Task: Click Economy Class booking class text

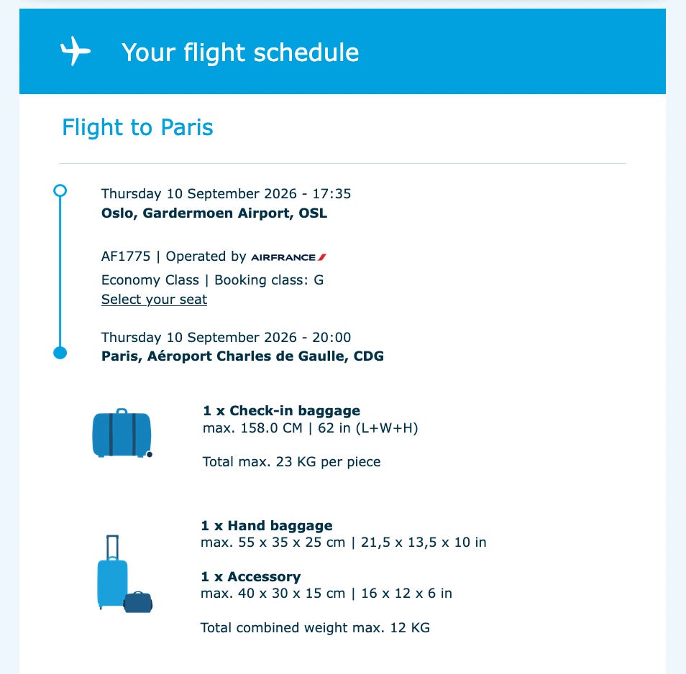Action: coord(212,280)
